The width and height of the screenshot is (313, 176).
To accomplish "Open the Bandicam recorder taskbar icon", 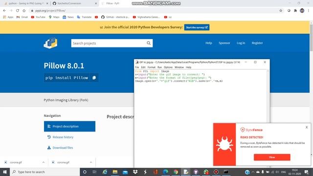I will click(216, 172).
